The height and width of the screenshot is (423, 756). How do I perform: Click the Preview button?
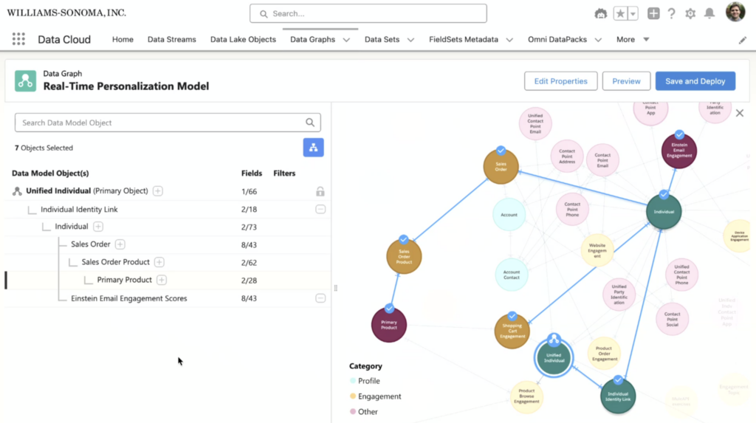(x=626, y=81)
